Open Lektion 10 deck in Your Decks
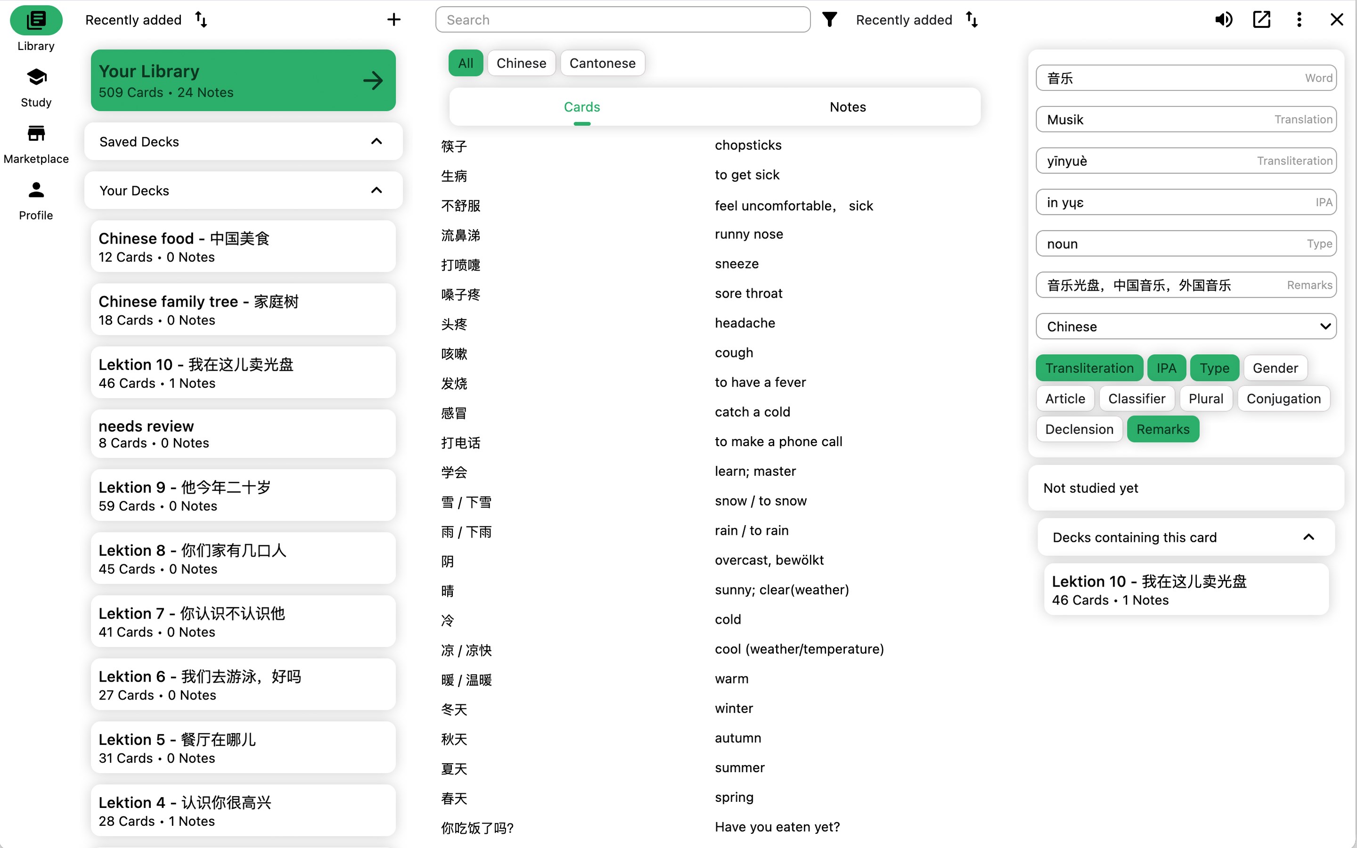Image resolution: width=1357 pixels, height=848 pixels. [243, 372]
